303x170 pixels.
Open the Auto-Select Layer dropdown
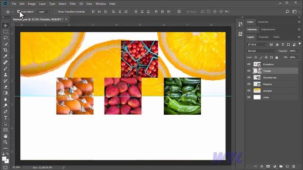click(44, 12)
